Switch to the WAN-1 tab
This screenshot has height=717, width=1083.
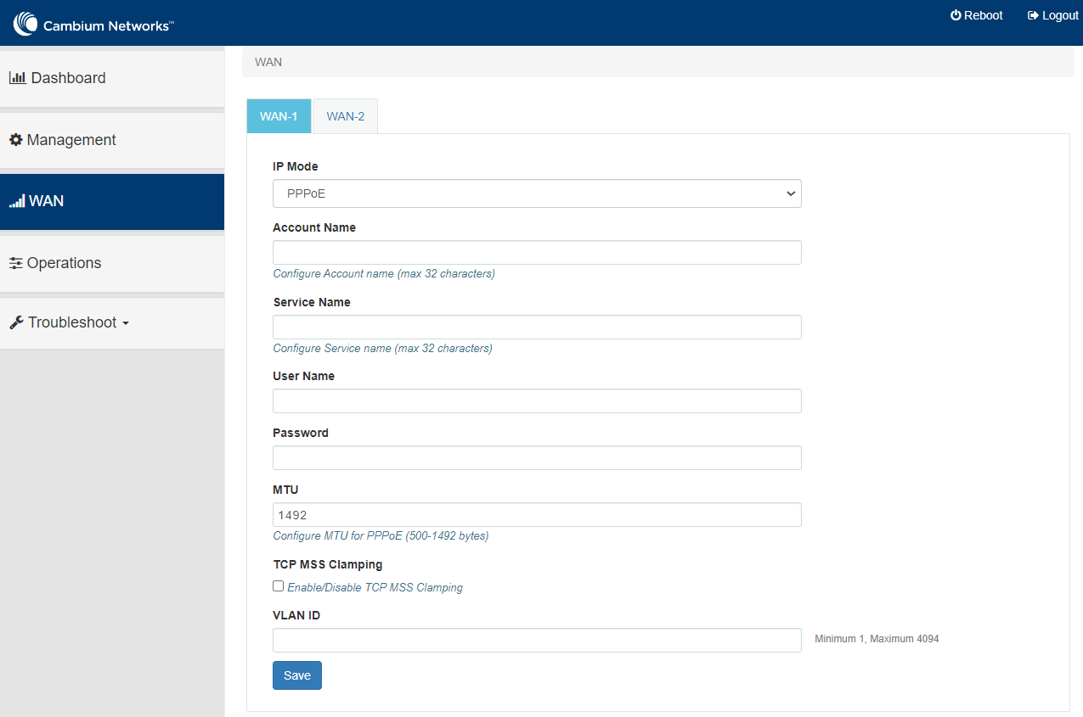coord(279,116)
